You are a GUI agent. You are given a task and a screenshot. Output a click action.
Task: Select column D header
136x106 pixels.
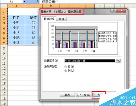[x=68, y=6]
